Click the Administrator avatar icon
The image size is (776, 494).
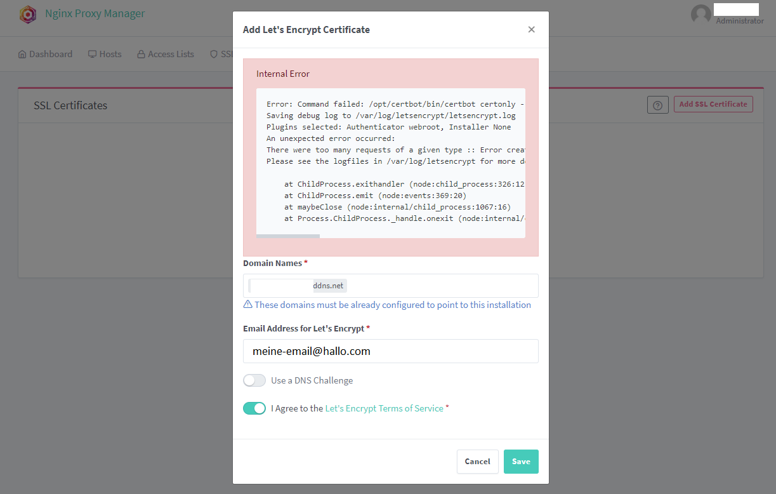click(700, 14)
